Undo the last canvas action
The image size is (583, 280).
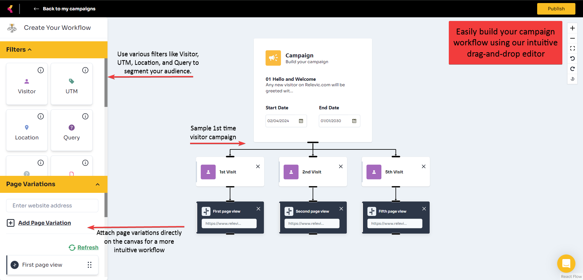[572, 58]
